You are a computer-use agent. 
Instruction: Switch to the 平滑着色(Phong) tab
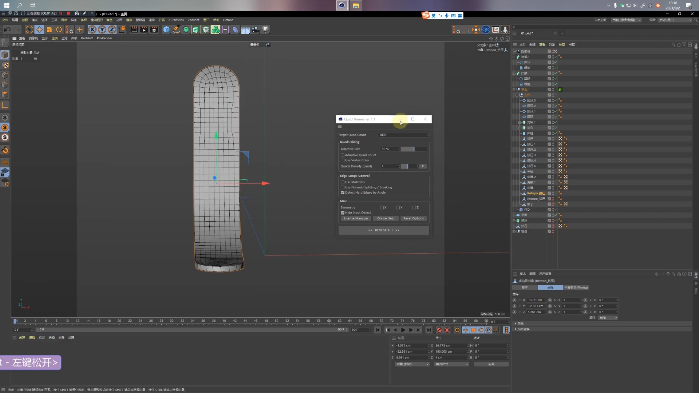coord(576,287)
